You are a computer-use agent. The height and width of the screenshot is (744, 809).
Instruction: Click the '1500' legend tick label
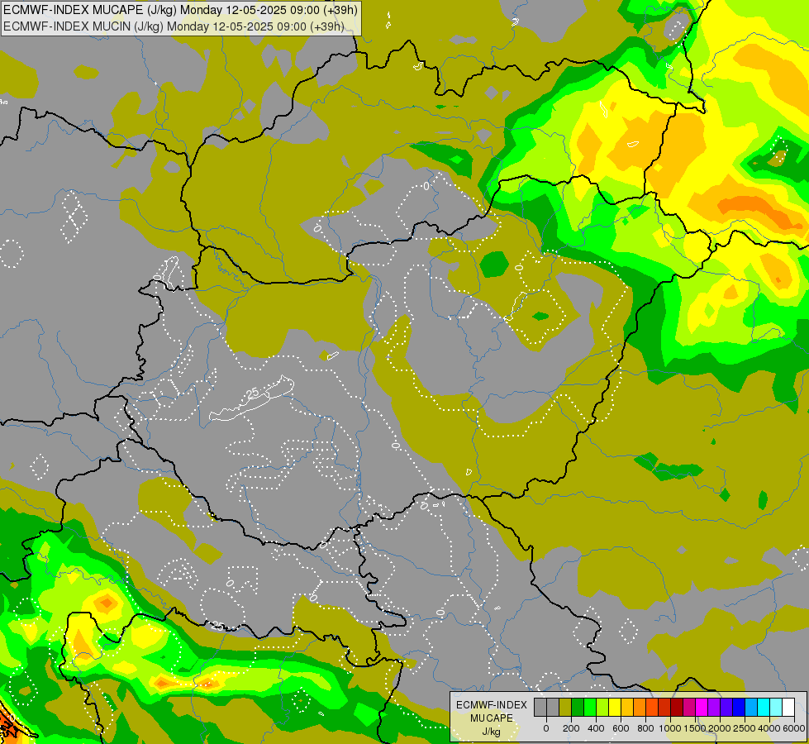point(695,728)
